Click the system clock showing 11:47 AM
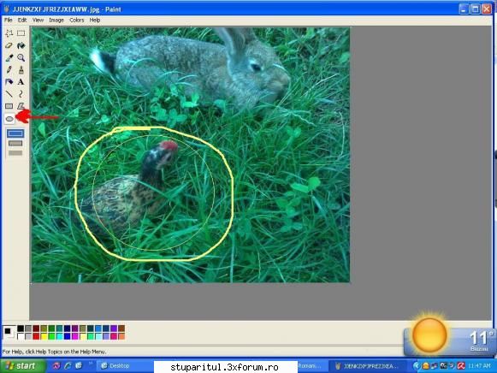Image resolution: width=497 pixels, height=373 pixels. [x=479, y=366]
